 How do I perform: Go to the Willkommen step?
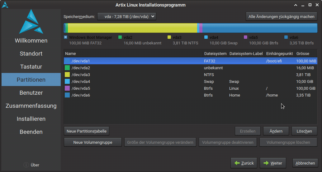[x=31, y=41]
